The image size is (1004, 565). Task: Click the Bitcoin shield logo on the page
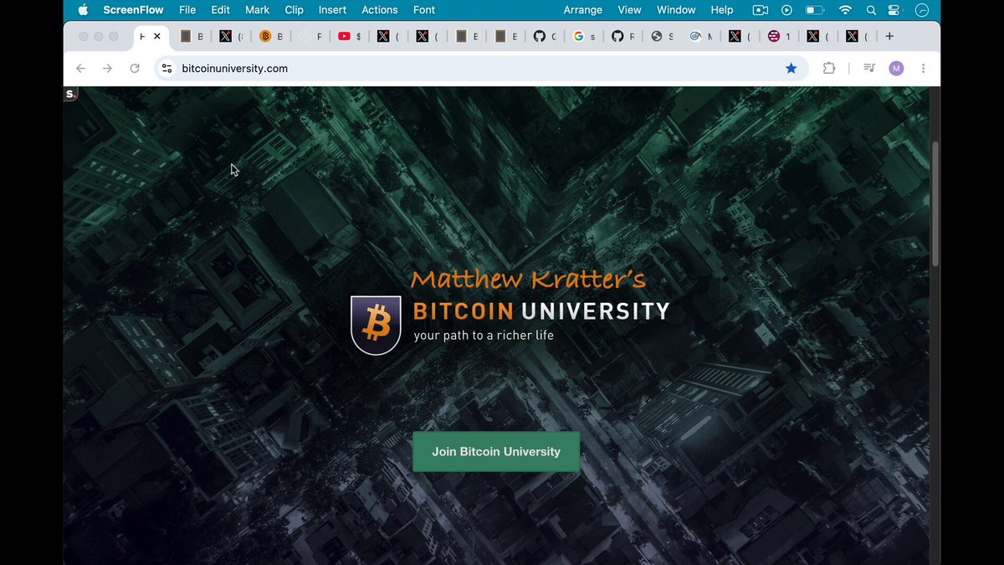[x=376, y=325]
